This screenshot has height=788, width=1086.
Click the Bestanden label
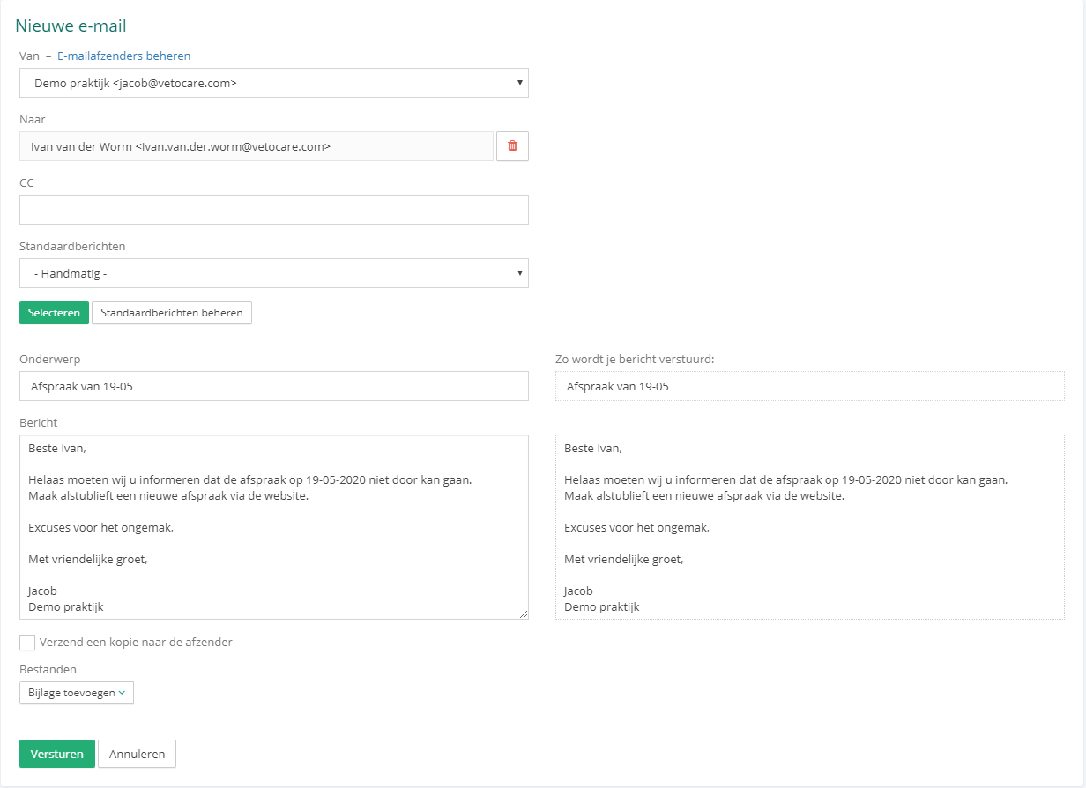[x=48, y=669]
